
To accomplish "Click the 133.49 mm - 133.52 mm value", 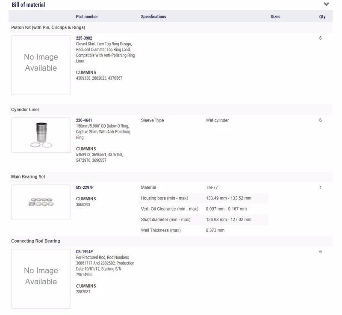I will tap(229, 198).
